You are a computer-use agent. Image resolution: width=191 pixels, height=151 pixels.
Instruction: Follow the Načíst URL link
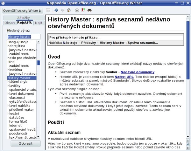pos(124,77)
